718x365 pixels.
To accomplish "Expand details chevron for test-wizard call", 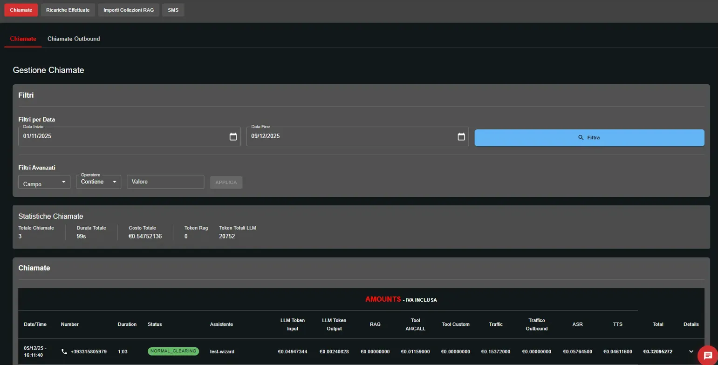I will [x=691, y=351].
